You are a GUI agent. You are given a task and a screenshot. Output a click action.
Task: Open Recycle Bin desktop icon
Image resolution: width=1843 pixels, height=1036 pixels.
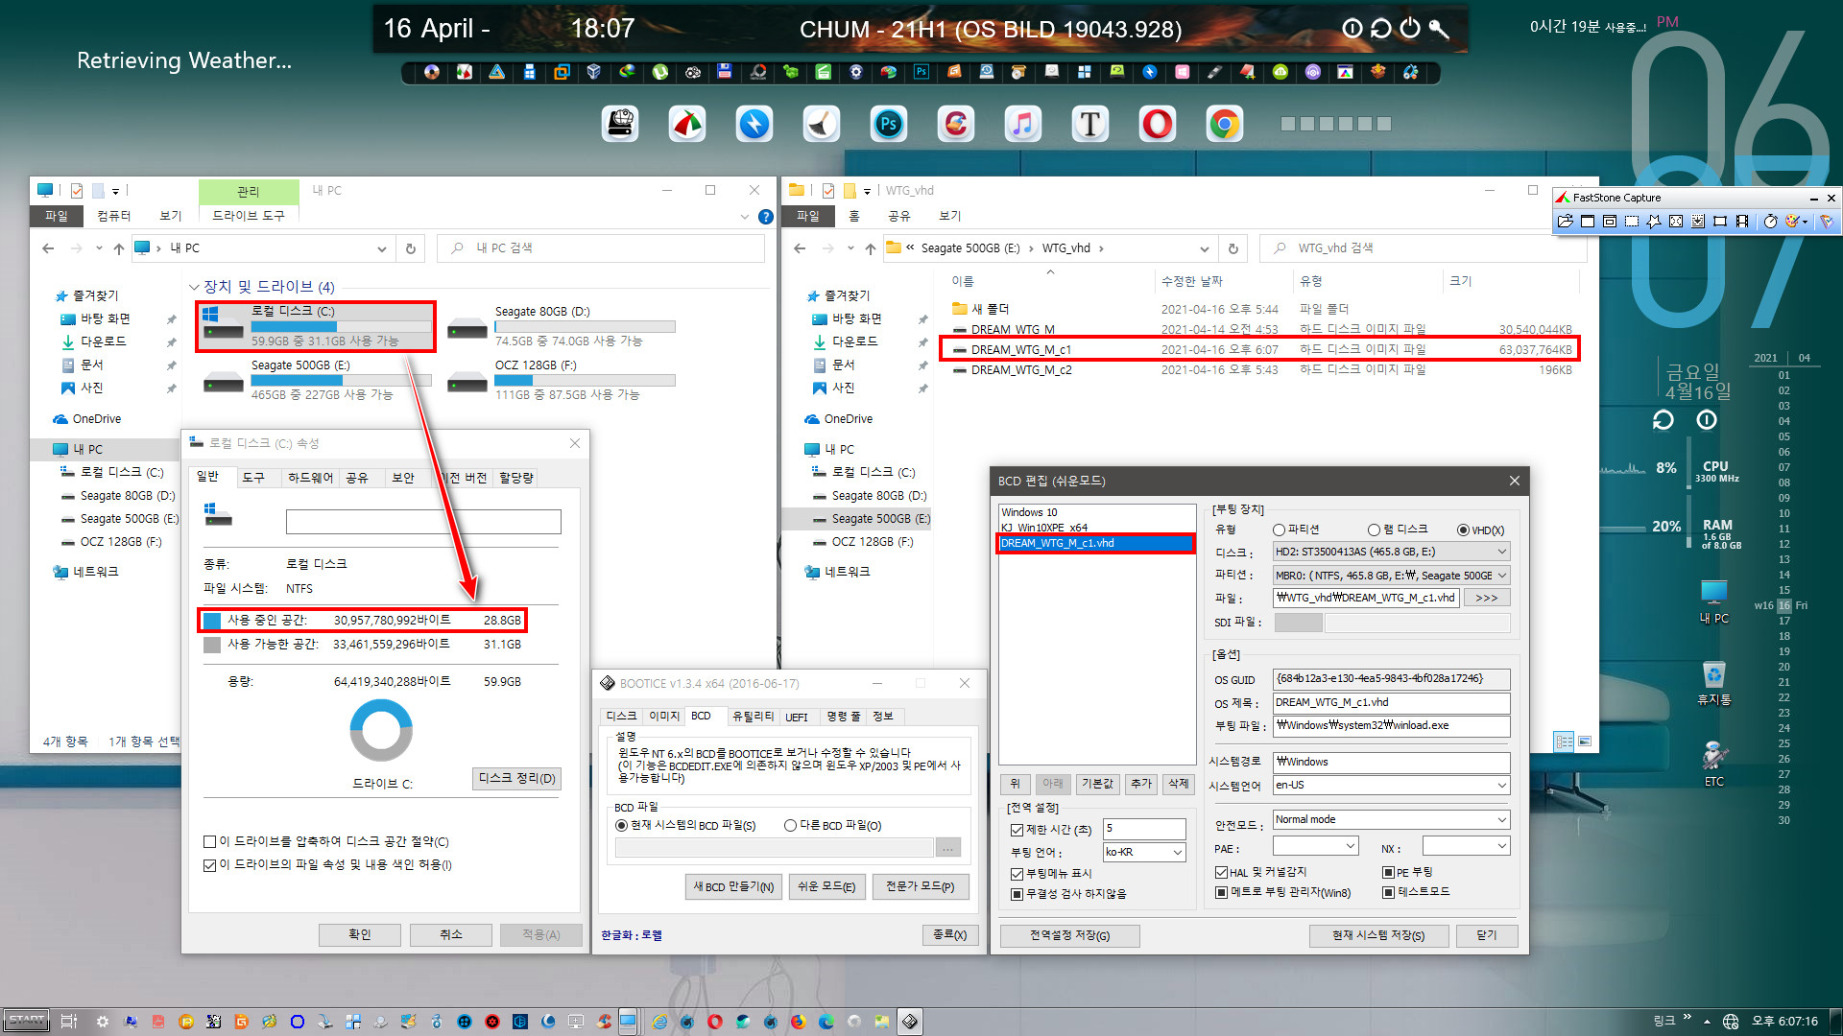click(1713, 683)
